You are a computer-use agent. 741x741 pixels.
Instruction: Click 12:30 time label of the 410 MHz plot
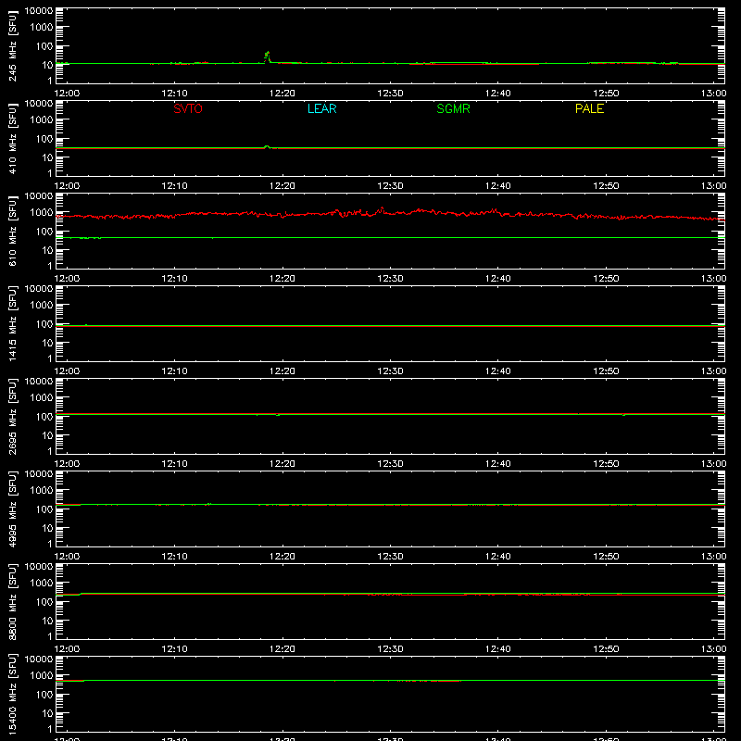tap(390, 186)
